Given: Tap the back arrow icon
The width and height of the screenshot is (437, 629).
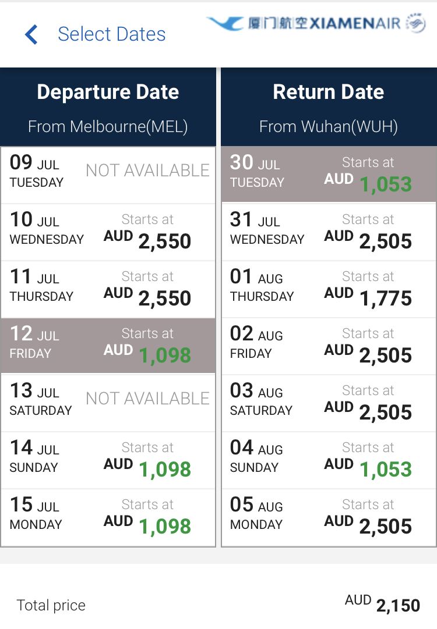Looking at the screenshot, I should 31,34.
